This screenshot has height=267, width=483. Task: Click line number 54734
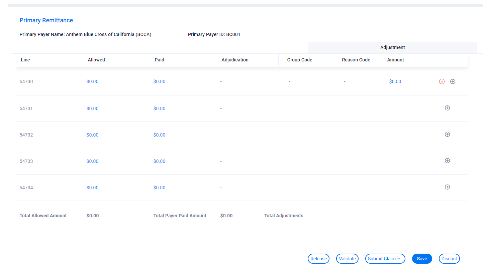tap(26, 188)
